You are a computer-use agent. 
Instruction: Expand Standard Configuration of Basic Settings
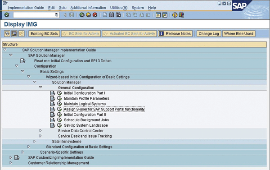click(x=29, y=147)
